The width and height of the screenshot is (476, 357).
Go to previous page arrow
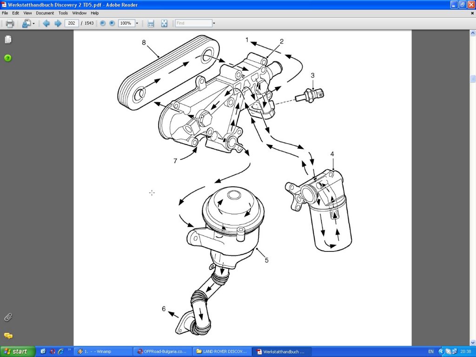coord(46,23)
